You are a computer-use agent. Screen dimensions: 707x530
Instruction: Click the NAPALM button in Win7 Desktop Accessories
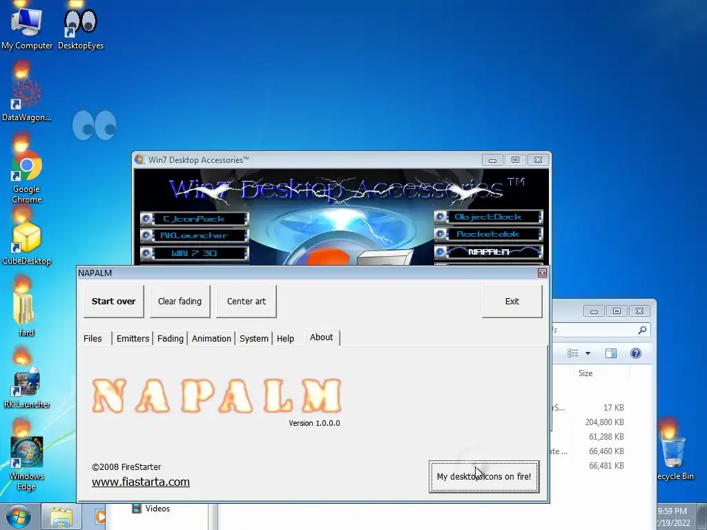click(488, 252)
